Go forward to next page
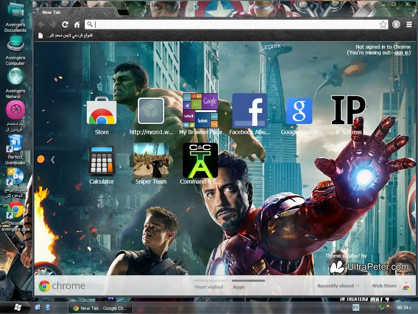The width and height of the screenshot is (418, 314). pos(53,25)
